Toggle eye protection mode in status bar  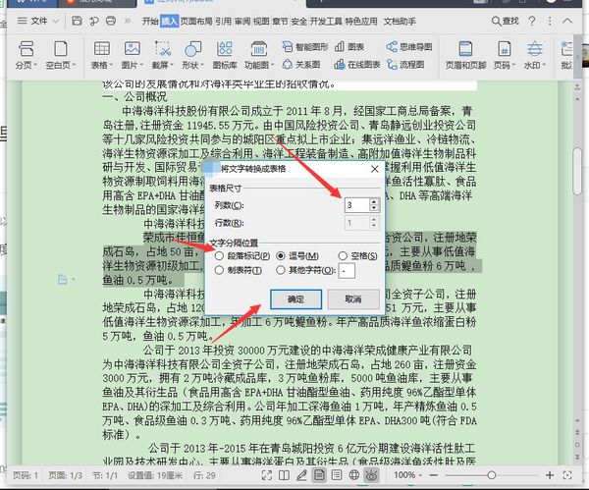(371, 475)
